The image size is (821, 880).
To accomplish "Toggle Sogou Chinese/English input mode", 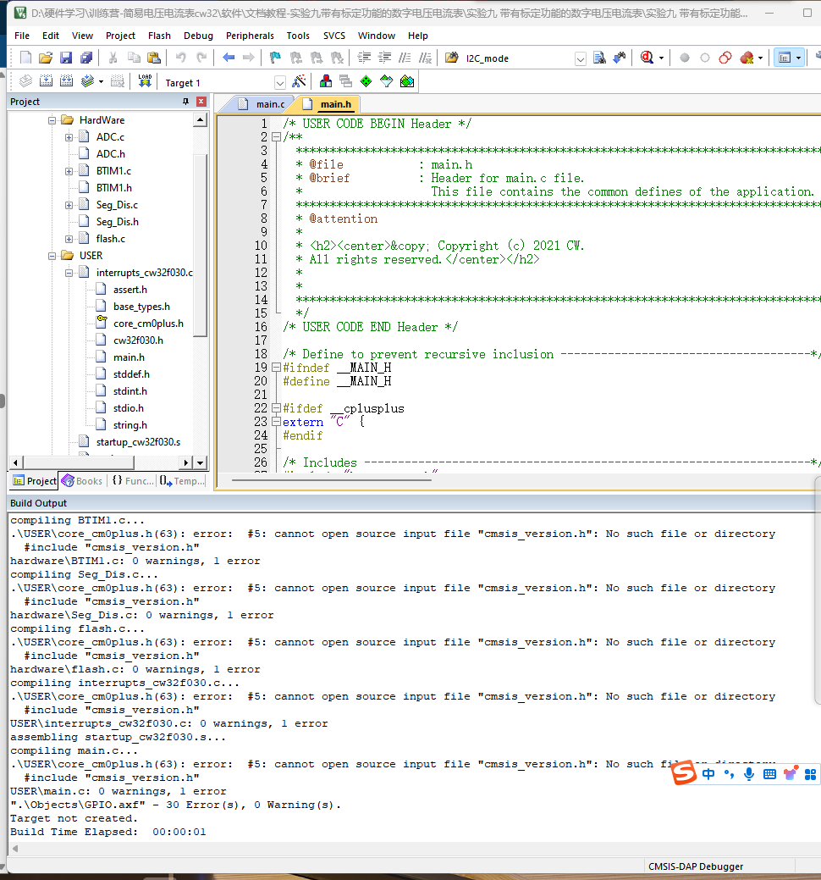I will pos(708,774).
